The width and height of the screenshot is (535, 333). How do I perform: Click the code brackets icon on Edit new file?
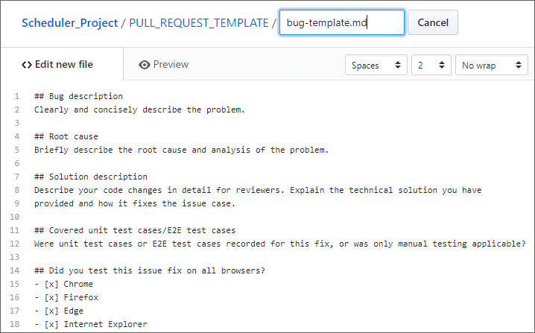[27, 65]
